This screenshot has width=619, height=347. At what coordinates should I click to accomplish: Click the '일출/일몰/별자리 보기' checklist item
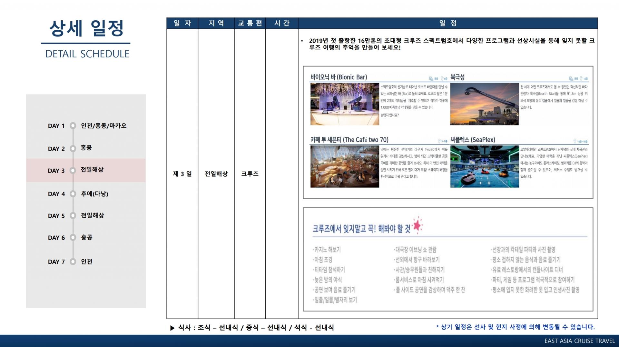335,300
